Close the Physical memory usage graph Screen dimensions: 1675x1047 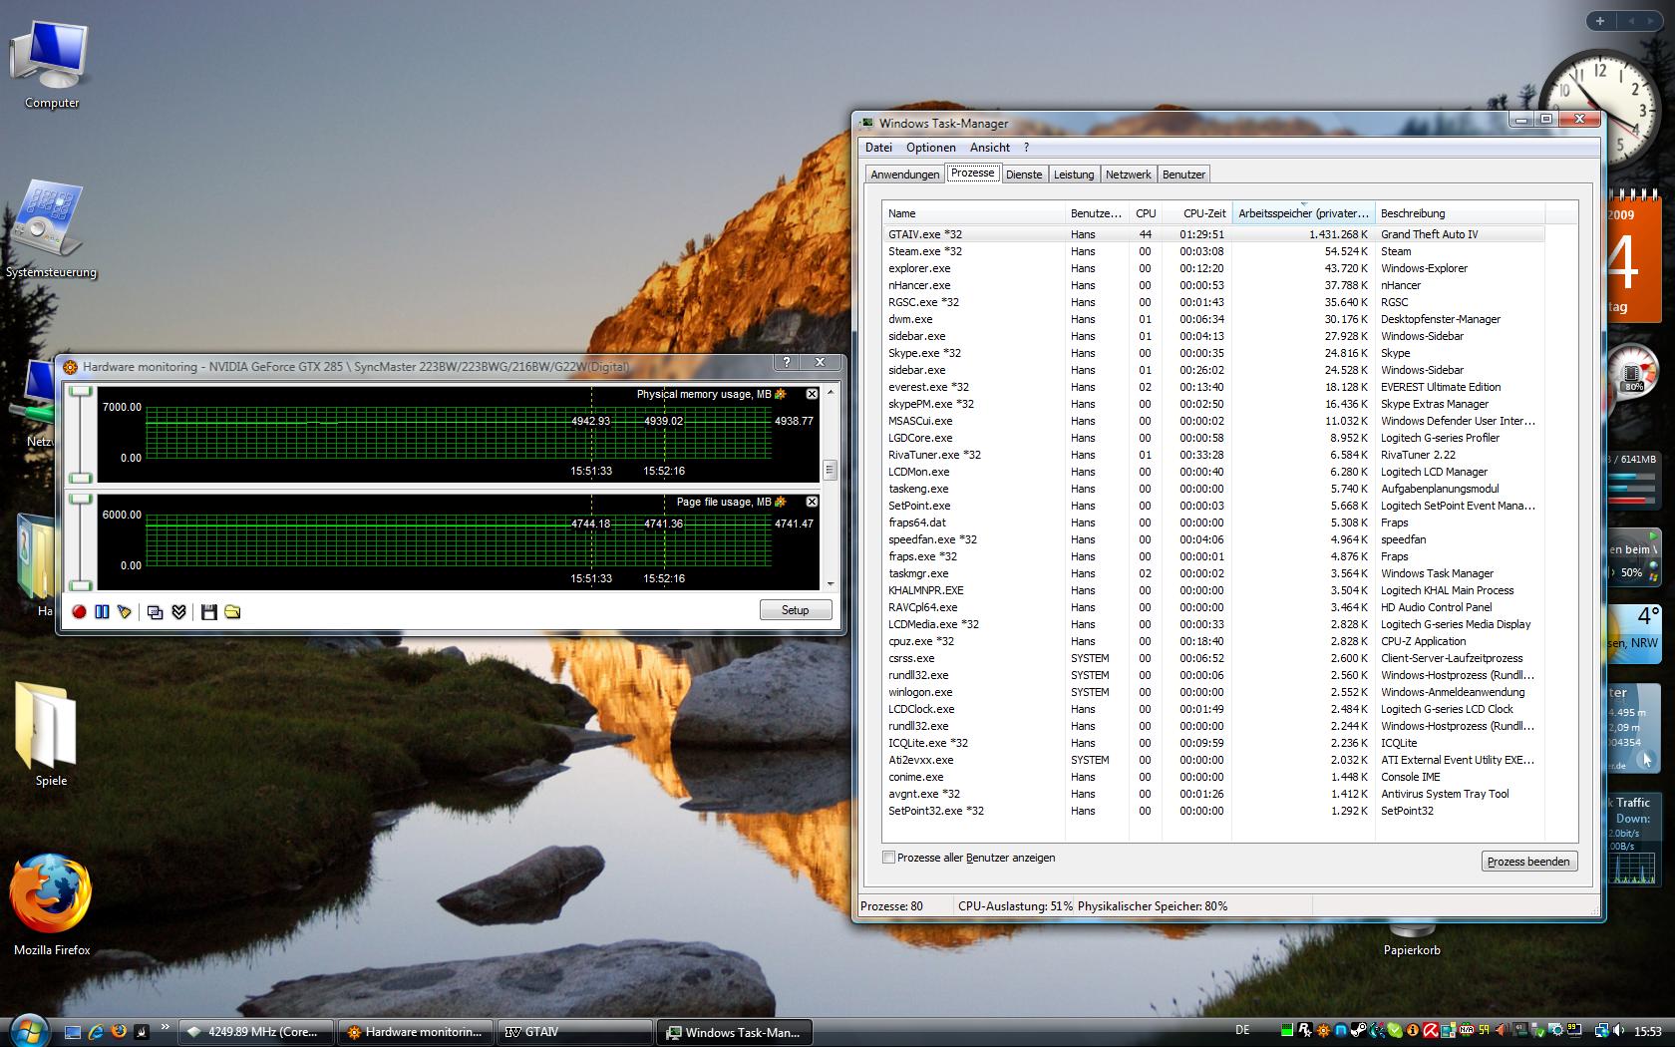tap(812, 394)
